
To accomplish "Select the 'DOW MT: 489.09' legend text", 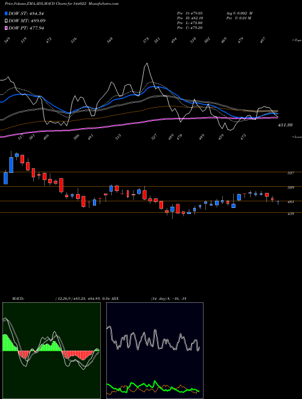I will tap(27, 21).
